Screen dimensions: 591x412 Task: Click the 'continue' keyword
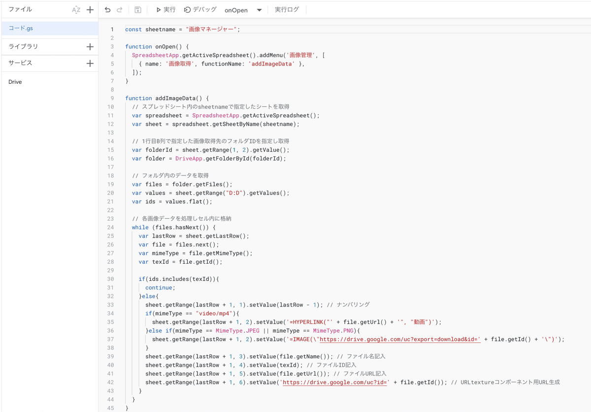pyautogui.click(x=159, y=288)
